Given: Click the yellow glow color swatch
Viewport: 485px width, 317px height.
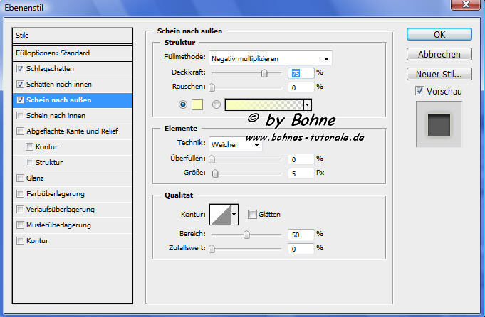Looking at the screenshot, I should [x=197, y=104].
